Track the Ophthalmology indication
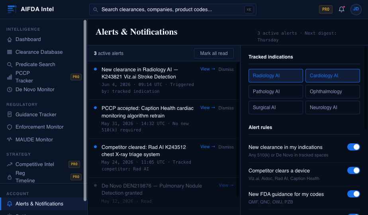 (333, 92)
